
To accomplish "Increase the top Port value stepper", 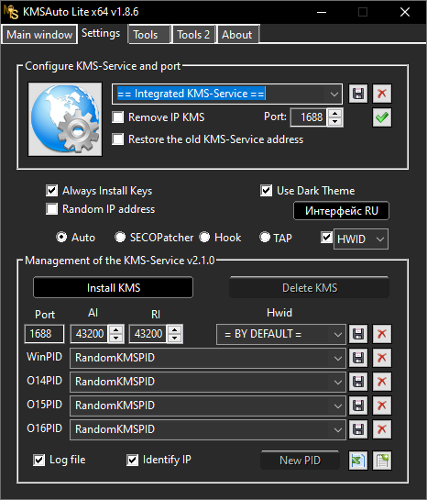I will pyautogui.click(x=334, y=113).
